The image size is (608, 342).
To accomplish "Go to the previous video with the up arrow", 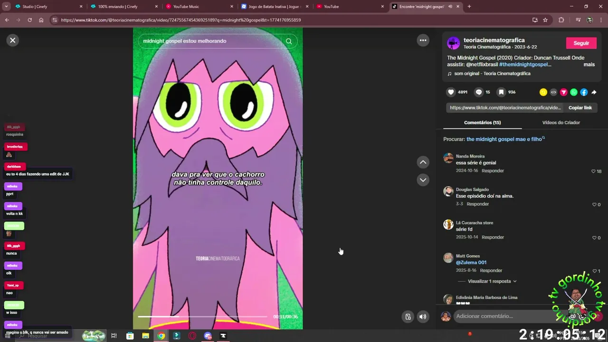I will 423,162.
